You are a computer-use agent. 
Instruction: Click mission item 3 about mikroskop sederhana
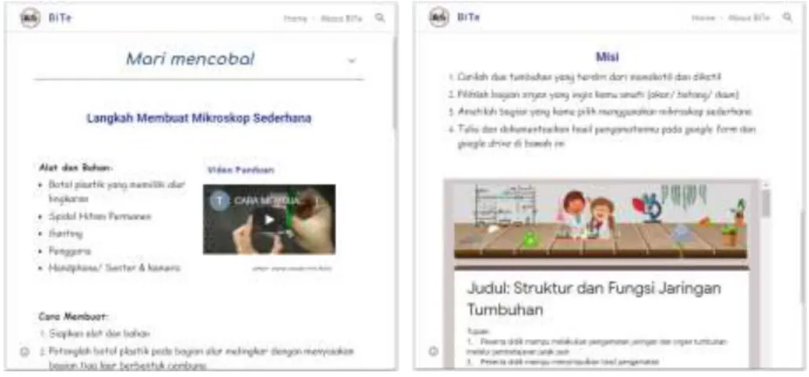click(x=604, y=111)
